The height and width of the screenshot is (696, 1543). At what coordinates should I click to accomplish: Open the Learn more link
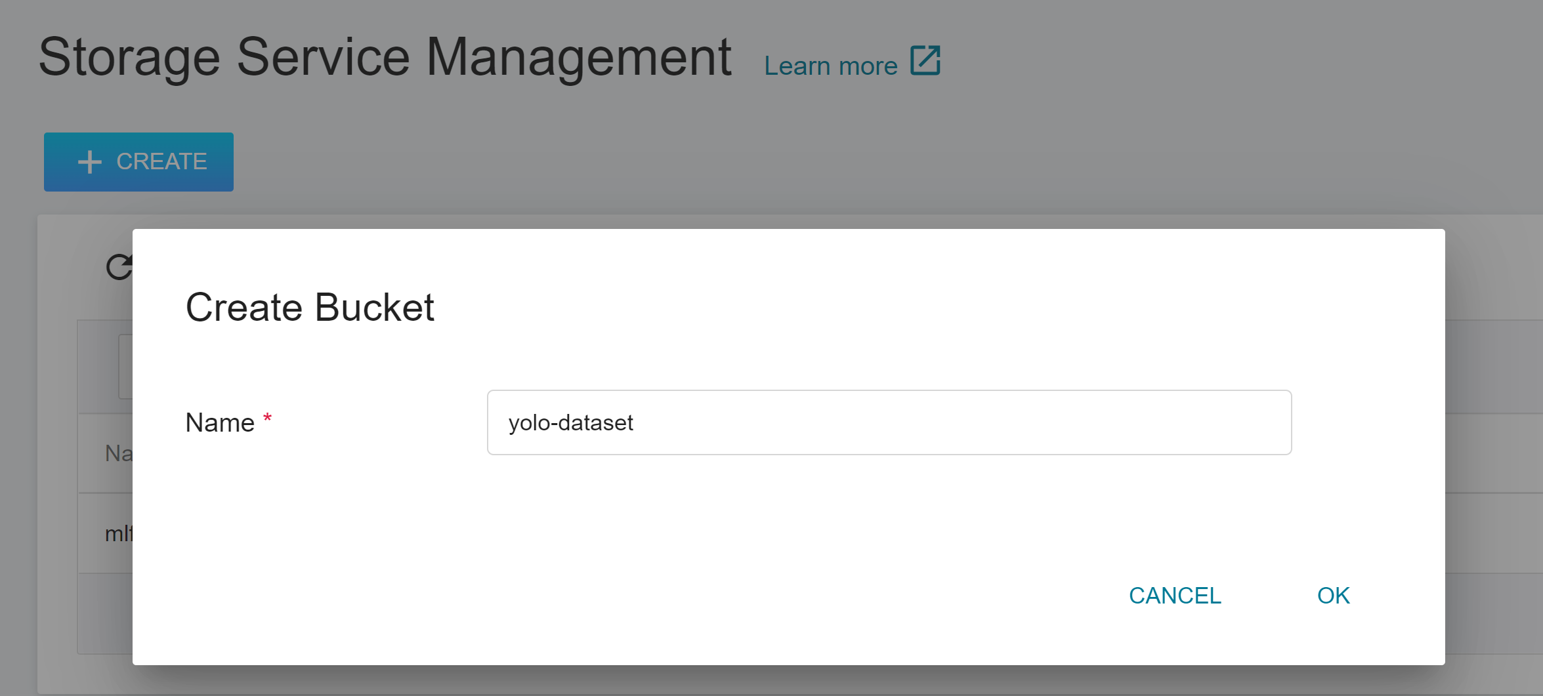pyautogui.click(x=831, y=66)
